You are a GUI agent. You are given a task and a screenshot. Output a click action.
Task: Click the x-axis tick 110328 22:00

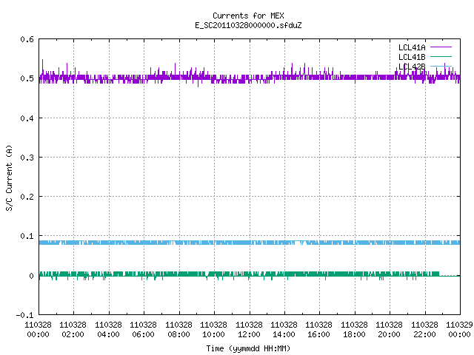click(x=424, y=329)
